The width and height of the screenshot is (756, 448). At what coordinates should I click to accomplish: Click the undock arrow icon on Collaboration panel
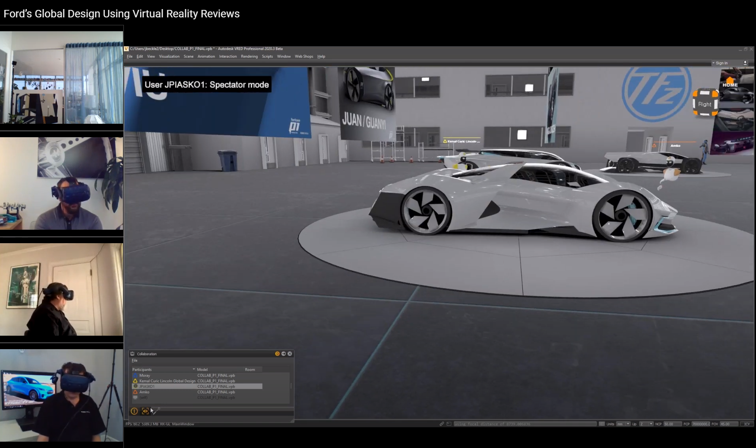284,353
